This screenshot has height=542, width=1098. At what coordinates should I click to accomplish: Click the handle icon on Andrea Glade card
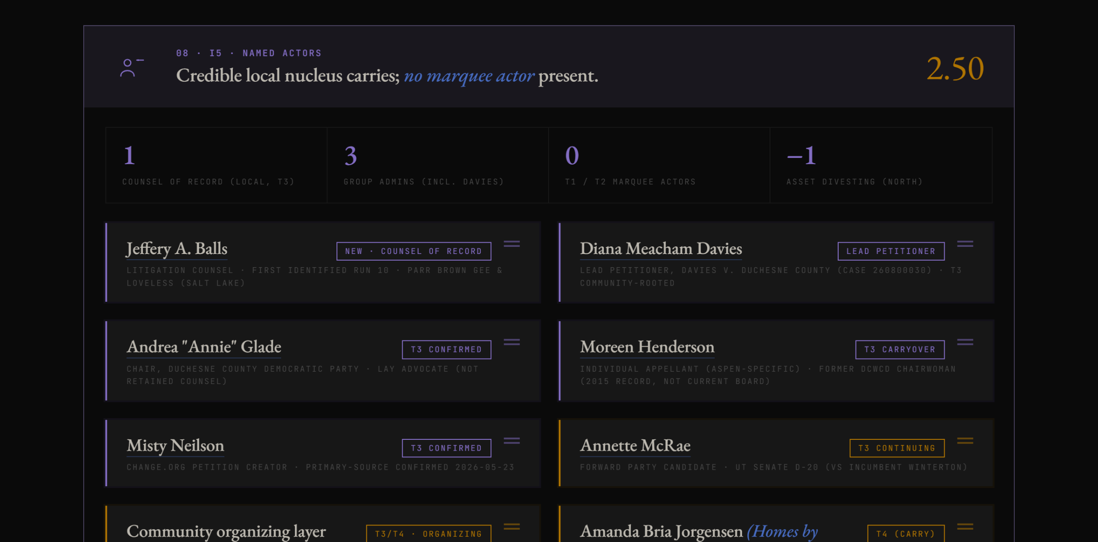click(512, 342)
